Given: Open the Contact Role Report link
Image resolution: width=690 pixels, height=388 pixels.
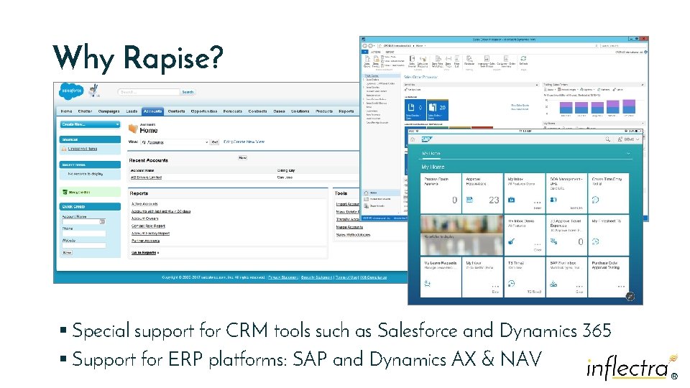Looking at the screenshot, I should pyautogui.click(x=148, y=226).
